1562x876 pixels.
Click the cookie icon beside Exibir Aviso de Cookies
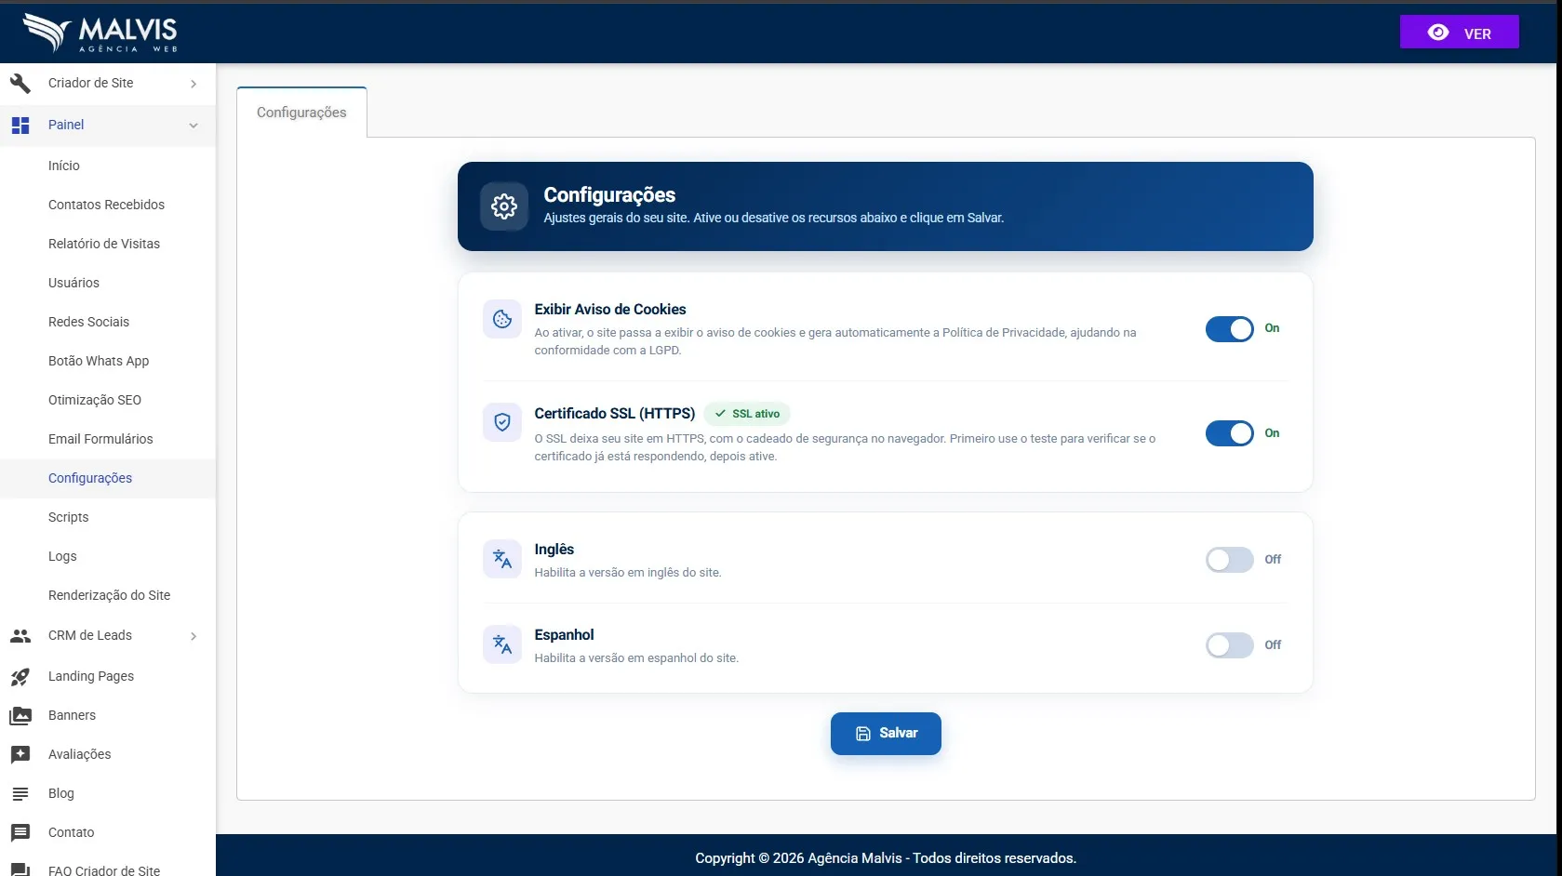[x=502, y=319]
